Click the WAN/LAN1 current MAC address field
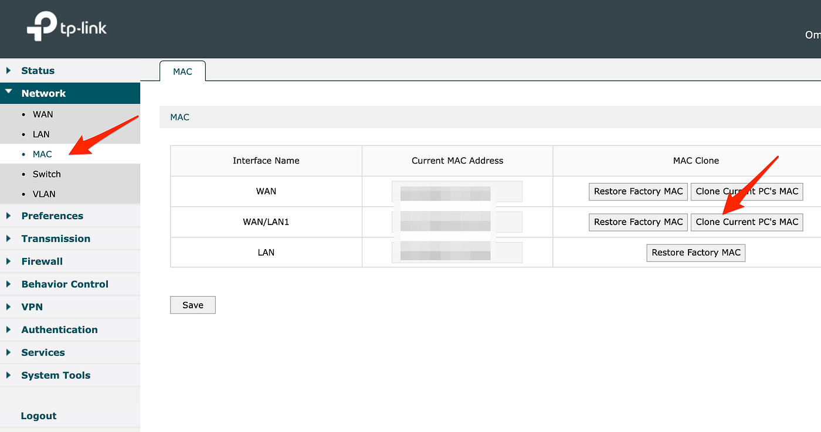The image size is (821, 432). (457, 222)
